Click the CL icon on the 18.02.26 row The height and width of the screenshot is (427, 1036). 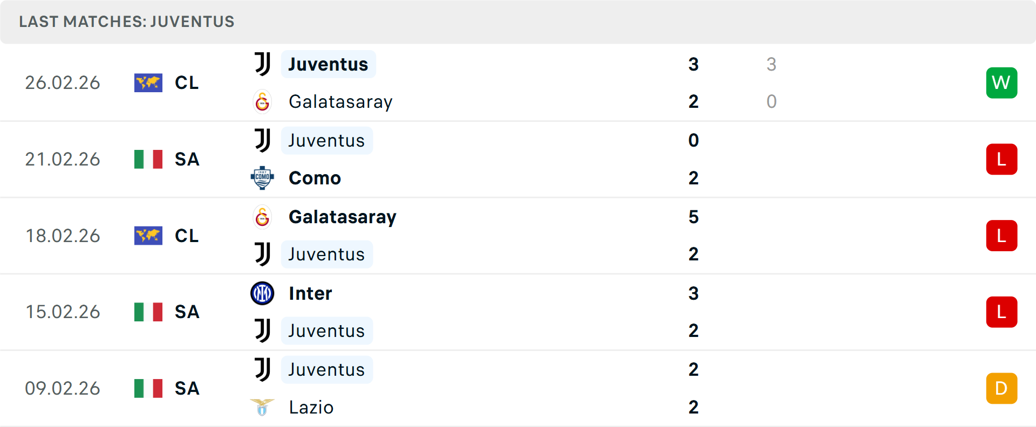[148, 236]
